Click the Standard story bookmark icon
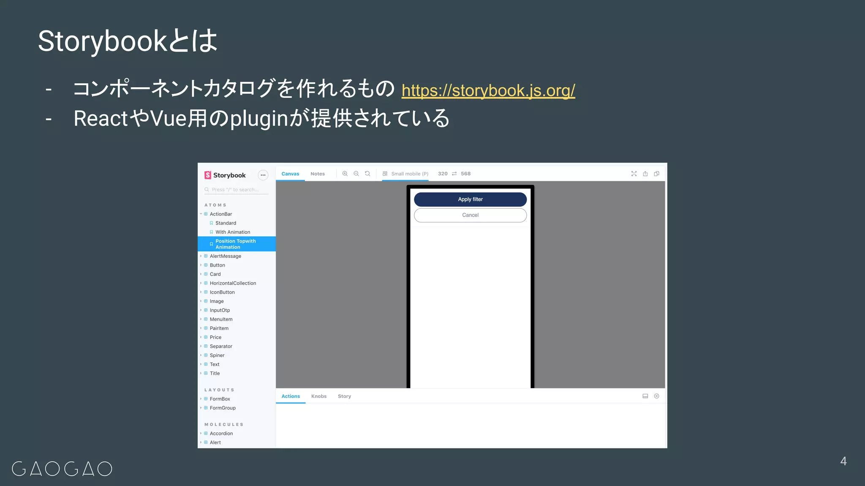The image size is (865, 486). coord(212,223)
